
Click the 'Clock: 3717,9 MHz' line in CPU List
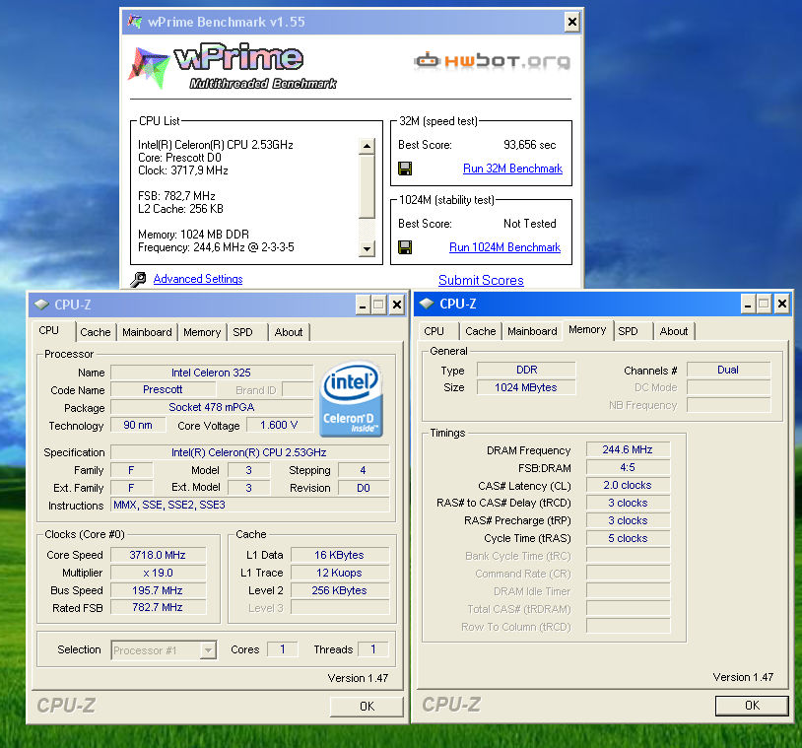183,170
